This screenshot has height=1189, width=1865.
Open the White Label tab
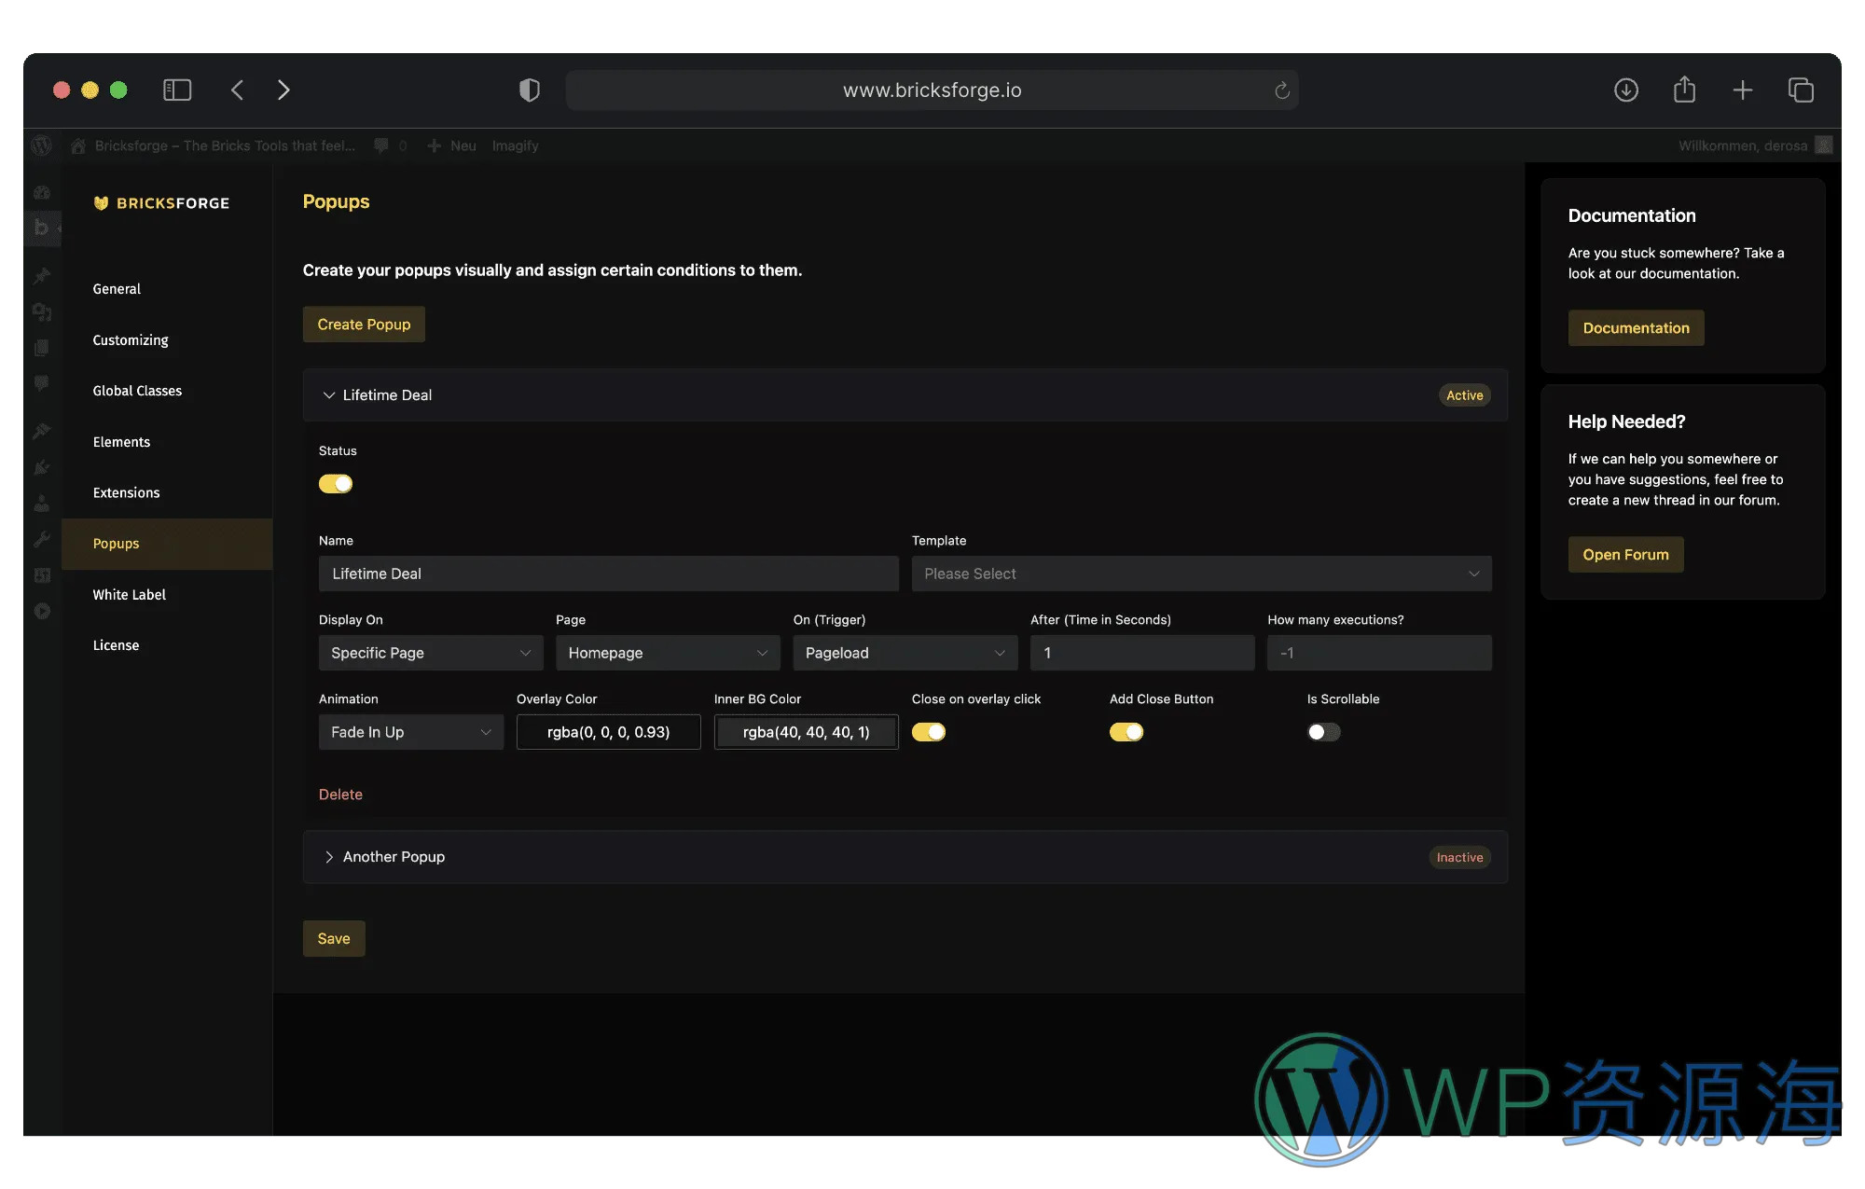tap(129, 595)
